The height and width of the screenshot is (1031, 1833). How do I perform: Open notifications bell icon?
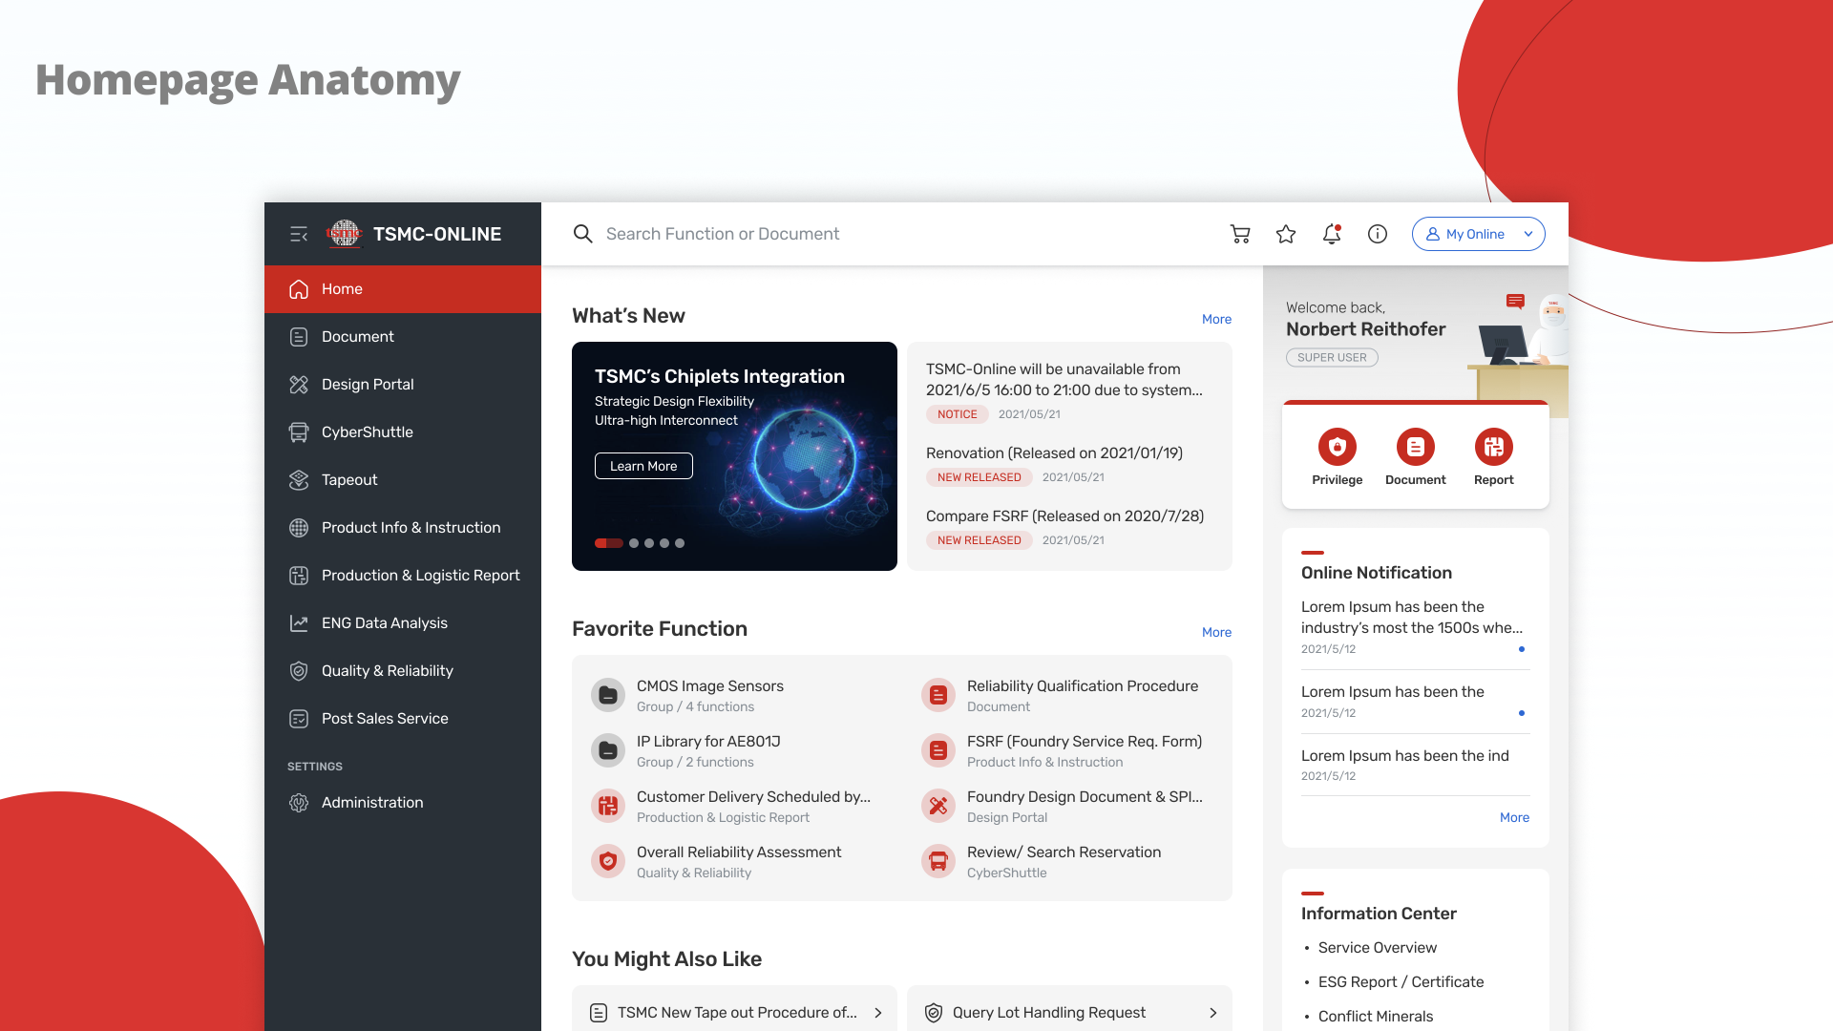1332,234
